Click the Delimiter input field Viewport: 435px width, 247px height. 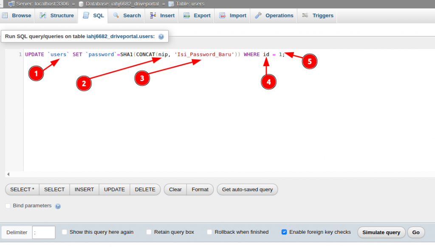coord(44,232)
